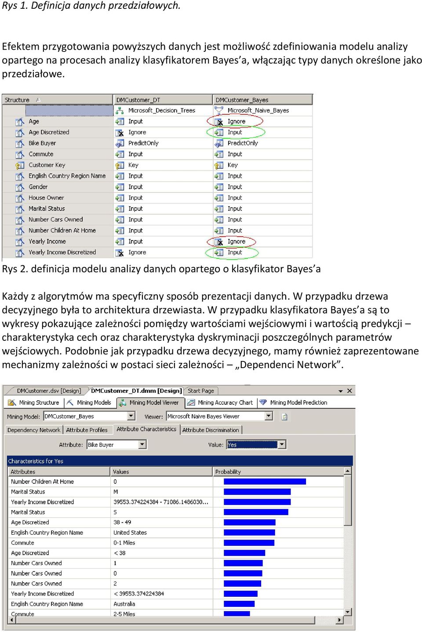Open the Mining Models tab
This screenshot has width=422, height=632.
pos(89,402)
